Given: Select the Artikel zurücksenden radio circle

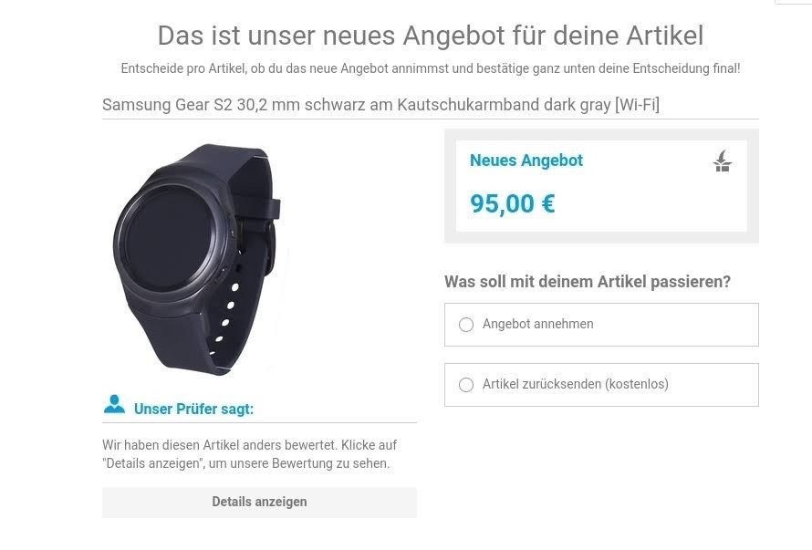Looking at the screenshot, I should tap(466, 385).
